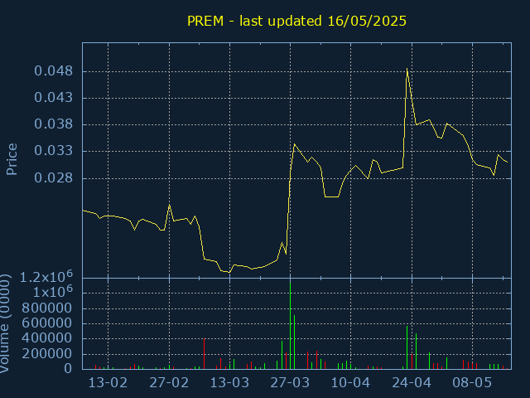Click the tallest green volume bar
Viewport: 530px width, 398px height.
(290, 326)
